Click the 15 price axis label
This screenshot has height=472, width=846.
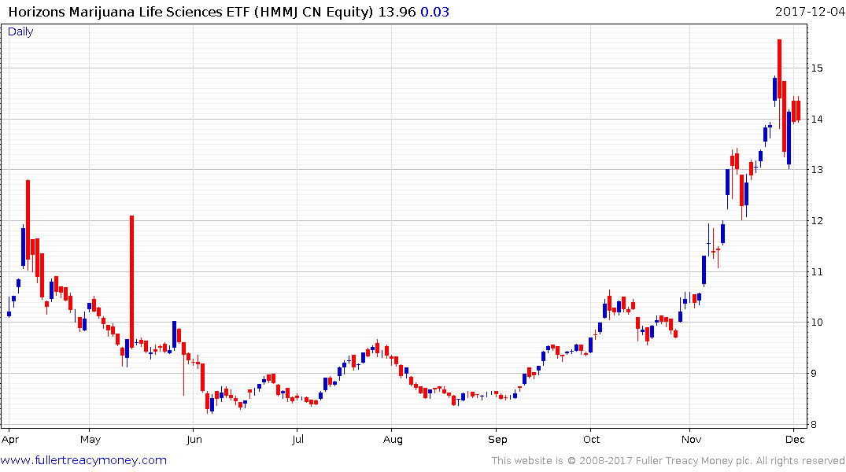[817, 68]
